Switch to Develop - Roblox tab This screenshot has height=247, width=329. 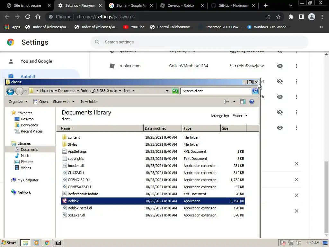click(x=182, y=5)
